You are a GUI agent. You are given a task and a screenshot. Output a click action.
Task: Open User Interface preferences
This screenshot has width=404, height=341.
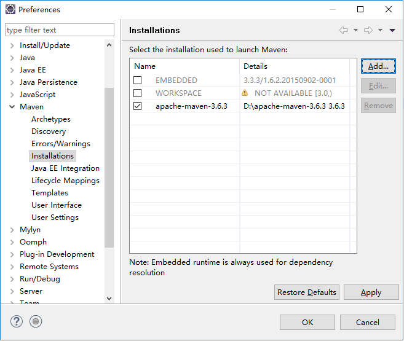click(x=57, y=205)
